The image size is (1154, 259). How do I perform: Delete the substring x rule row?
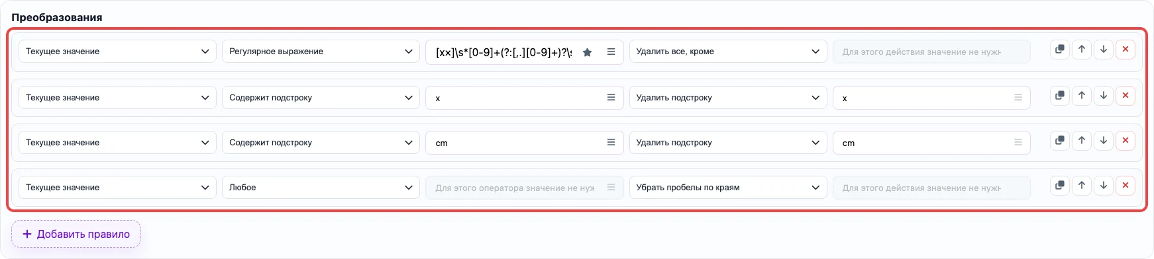pos(1126,96)
